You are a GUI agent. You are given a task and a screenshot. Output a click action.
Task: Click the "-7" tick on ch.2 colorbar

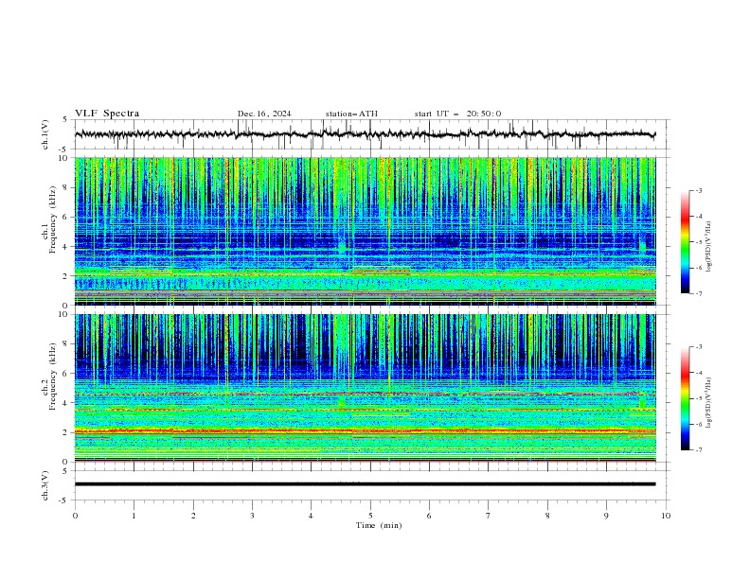tap(699, 450)
